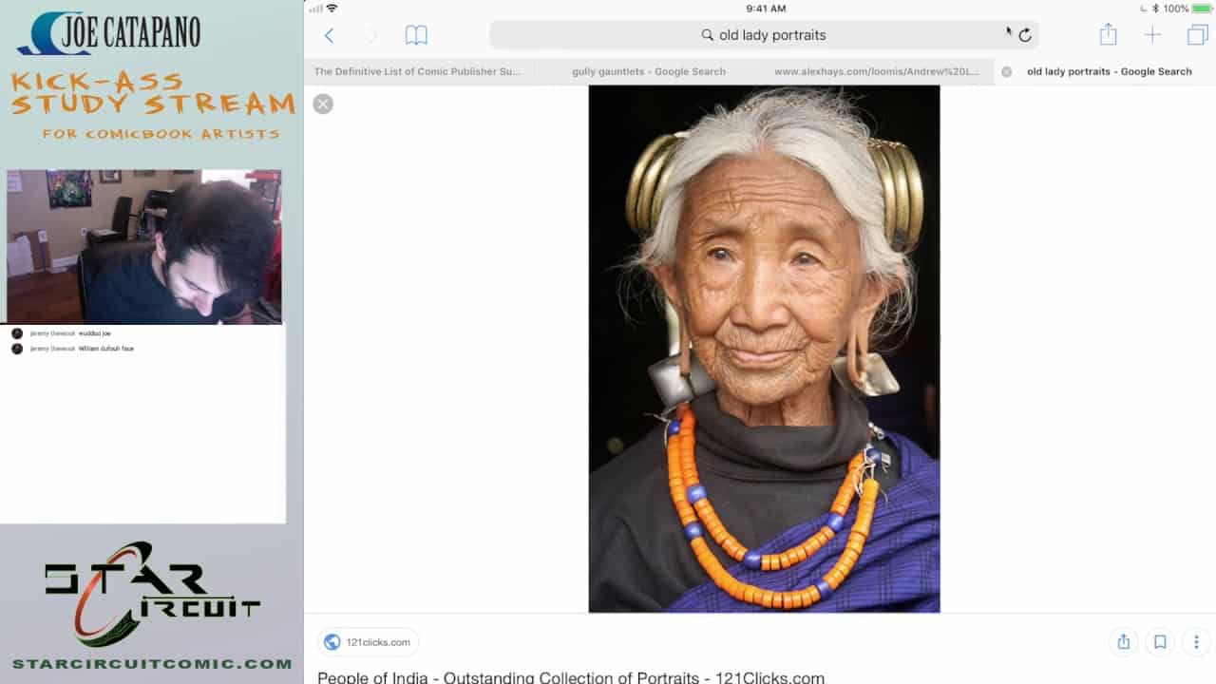Image resolution: width=1216 pixels, height=684 pixels.
Task: Click the address bar with old lady portraits
Action: (x=764, y=35)
